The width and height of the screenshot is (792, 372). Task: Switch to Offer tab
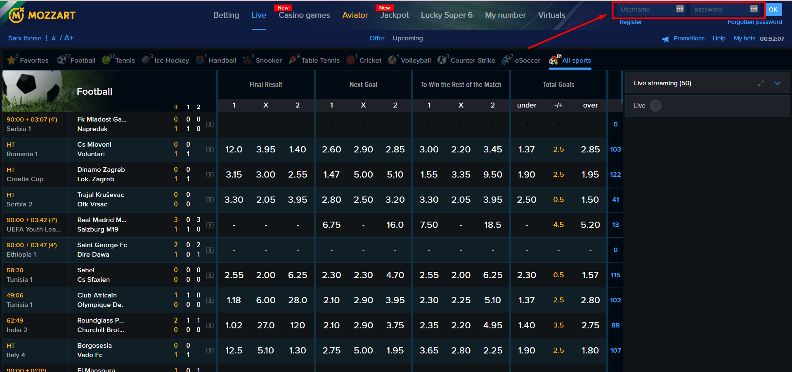377,38
